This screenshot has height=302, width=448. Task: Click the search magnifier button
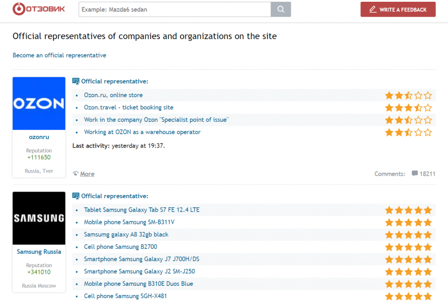[x=280, y=10]
